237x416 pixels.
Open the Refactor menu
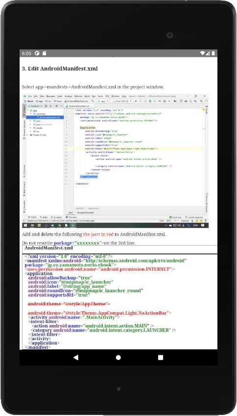(x=78, y=96)
